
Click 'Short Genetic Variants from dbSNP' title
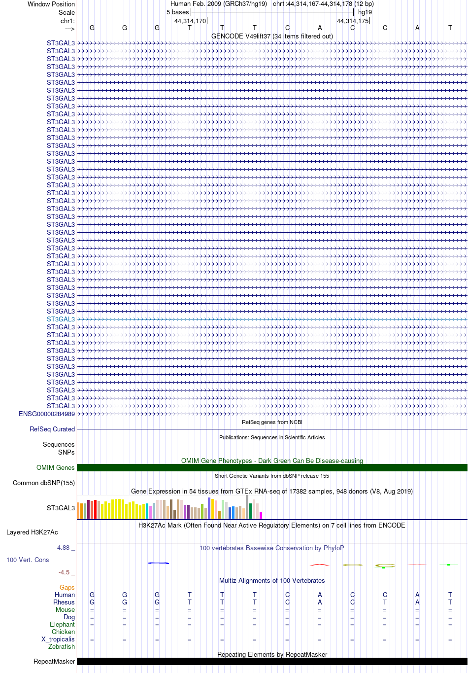272,476
